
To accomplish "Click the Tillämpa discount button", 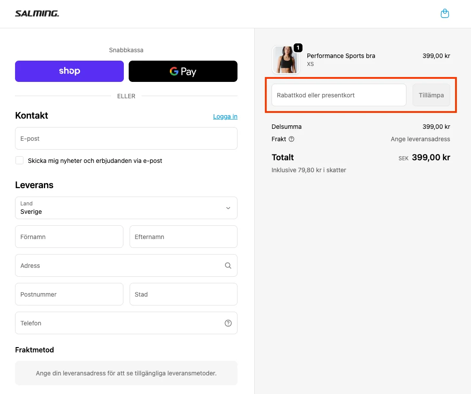I will tap(431, 95).
